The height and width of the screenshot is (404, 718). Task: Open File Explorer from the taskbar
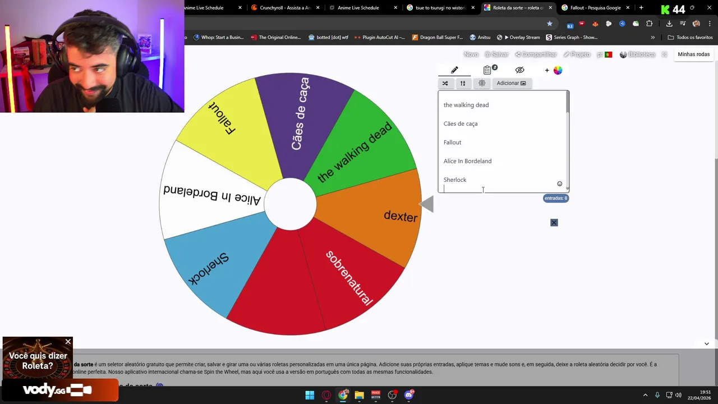point(359,395)
